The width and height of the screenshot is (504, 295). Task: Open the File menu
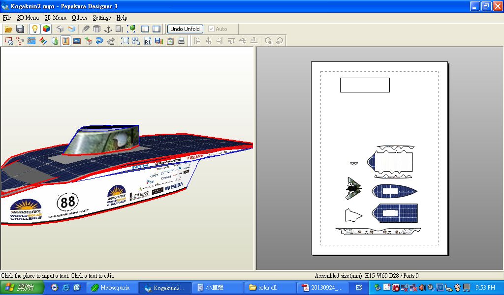[x=7, y=18]
